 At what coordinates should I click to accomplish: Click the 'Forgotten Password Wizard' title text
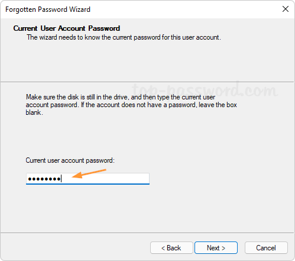click(x=48, y=9)
